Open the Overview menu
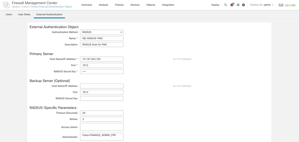Image resolution: width=299 pixels, height=142 pixels. tap(86, 5)
